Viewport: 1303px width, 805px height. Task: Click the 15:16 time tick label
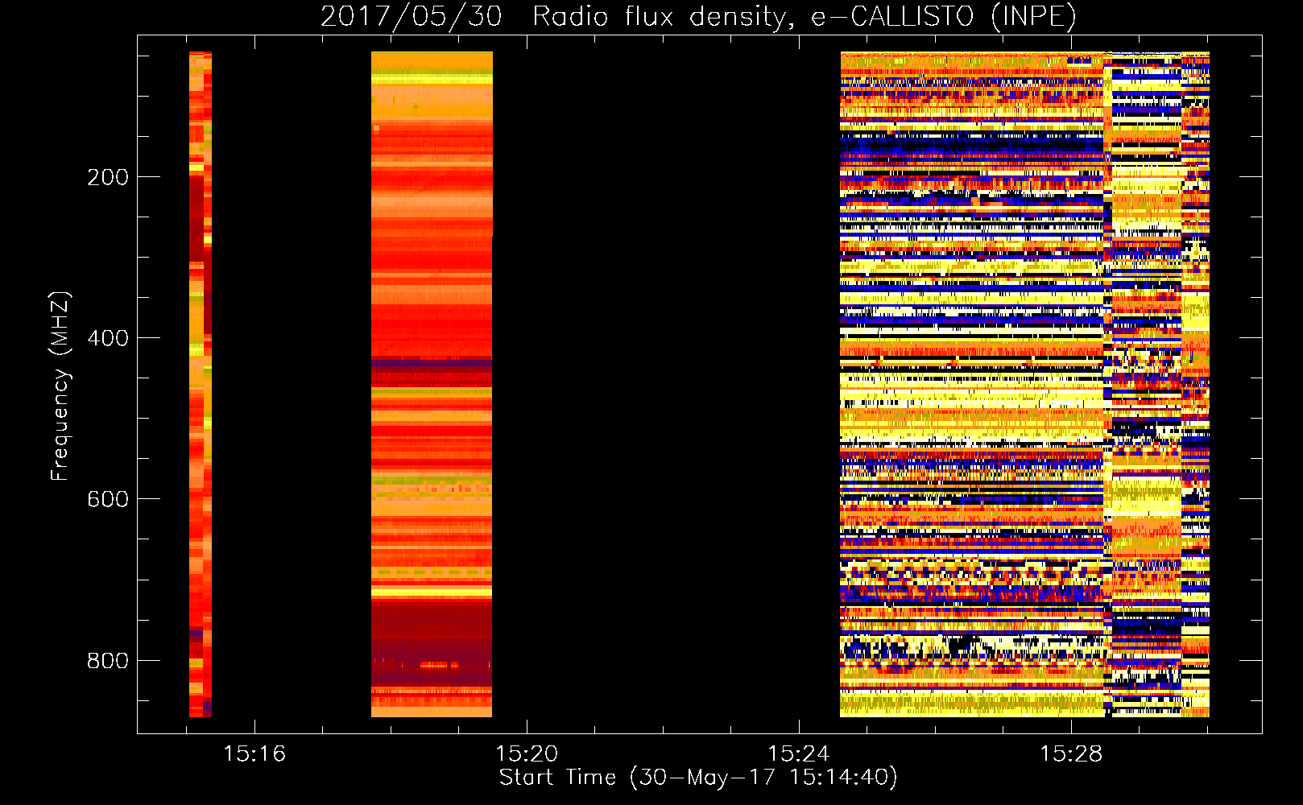[254, 754]
